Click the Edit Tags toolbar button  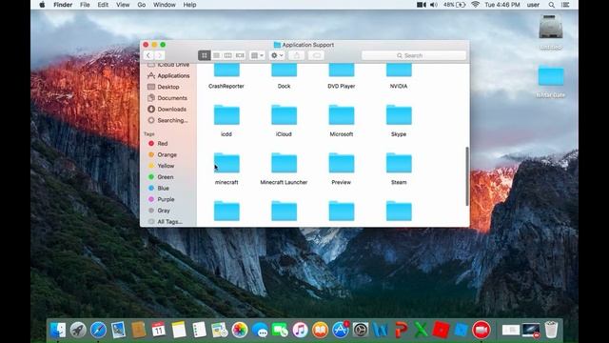point(317,55)
